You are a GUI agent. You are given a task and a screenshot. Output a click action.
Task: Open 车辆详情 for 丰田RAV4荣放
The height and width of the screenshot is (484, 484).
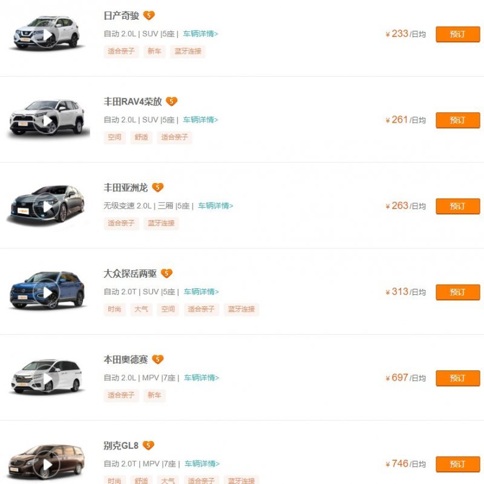200,120
